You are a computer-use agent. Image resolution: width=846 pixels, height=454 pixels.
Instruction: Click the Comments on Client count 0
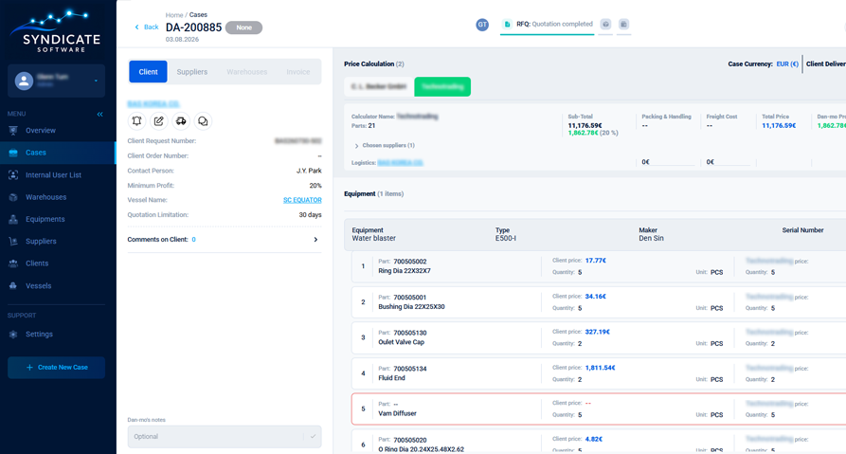click(193, 240)
